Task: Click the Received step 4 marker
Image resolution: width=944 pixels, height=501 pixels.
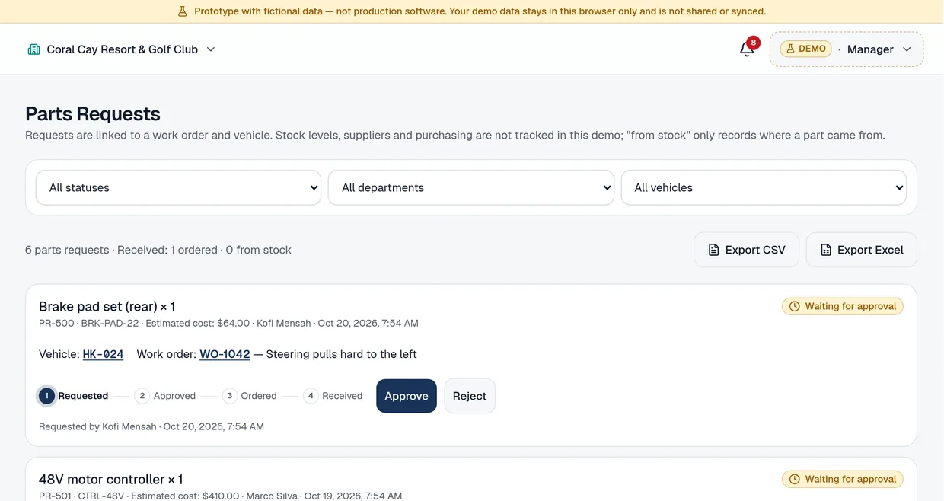Action: (311, 396)
